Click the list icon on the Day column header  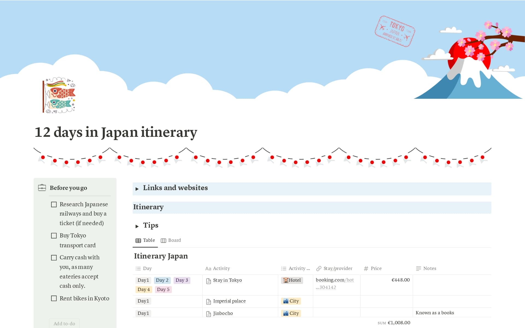pos(138,268)
